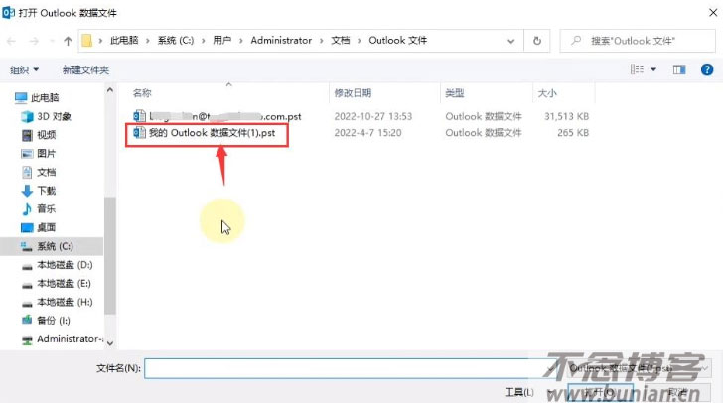Click 新建文件夹 button
723x403 pixels.
85,70
